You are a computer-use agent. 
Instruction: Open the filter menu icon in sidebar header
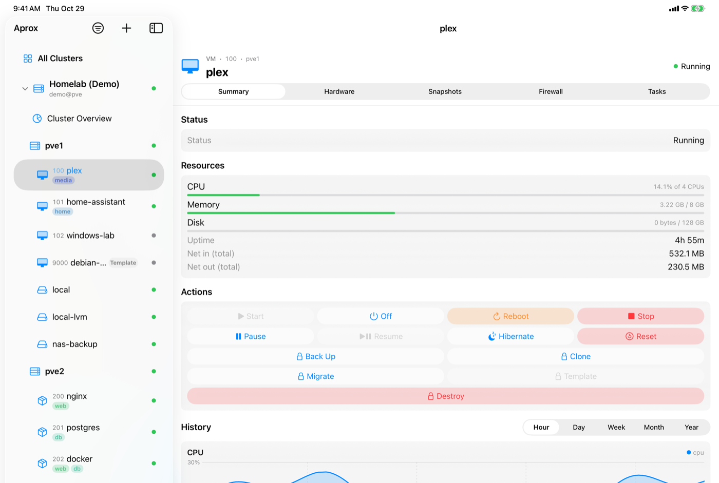tap(98, 28)
